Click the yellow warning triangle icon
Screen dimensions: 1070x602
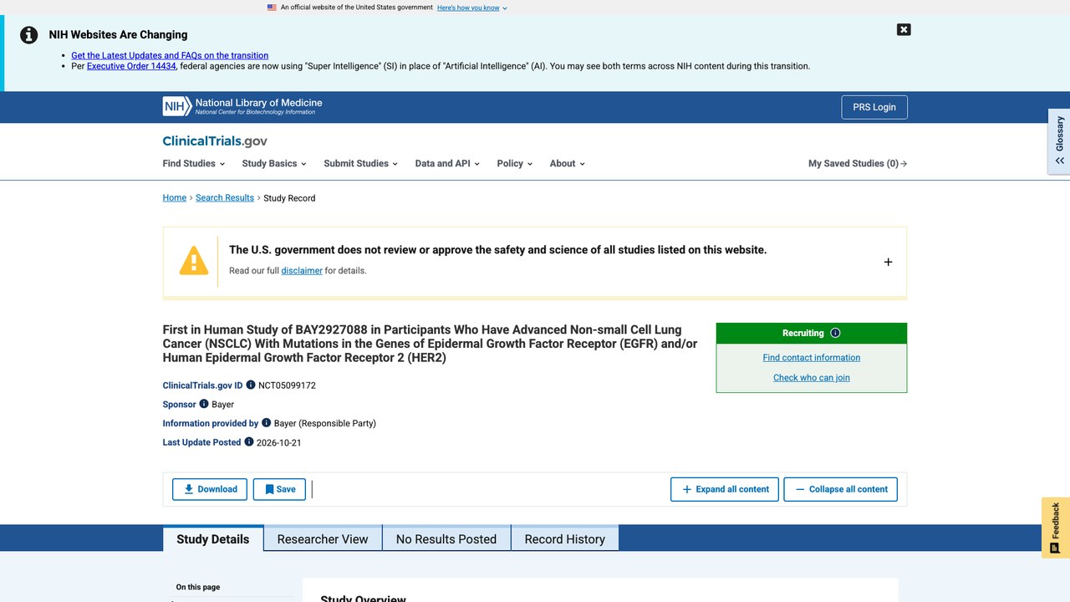click(x=194, y=261)
